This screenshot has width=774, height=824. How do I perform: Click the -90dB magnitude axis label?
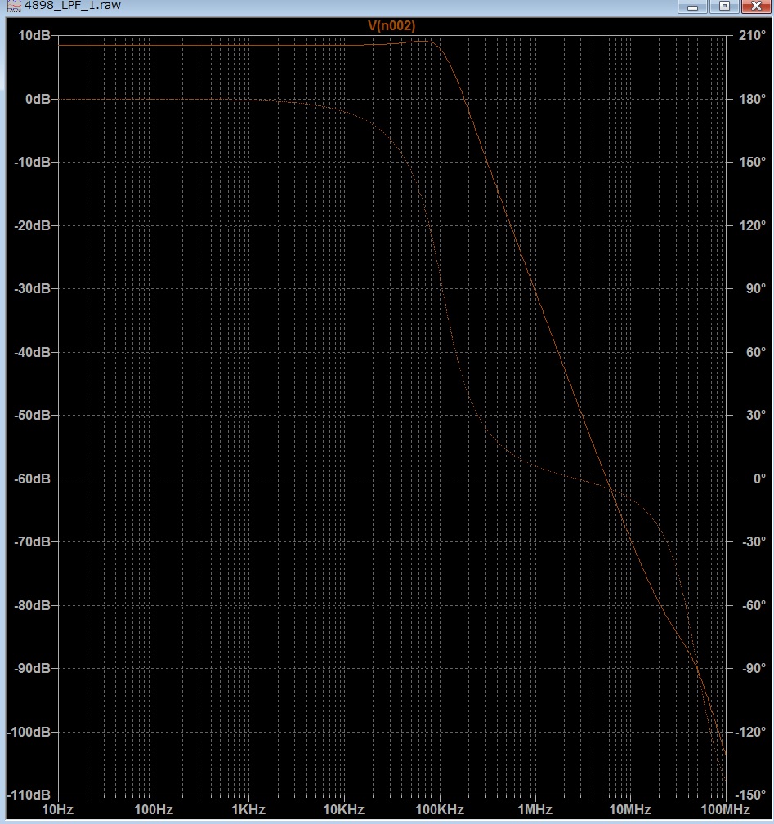click(x=32, y=669)
